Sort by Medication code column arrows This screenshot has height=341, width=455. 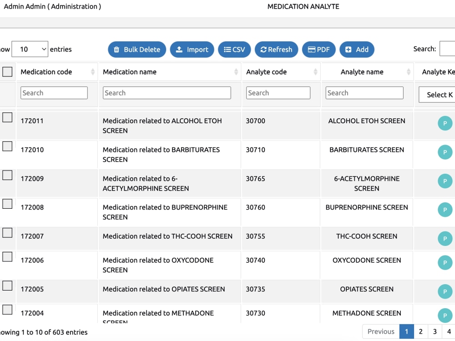tap(92, 72)
